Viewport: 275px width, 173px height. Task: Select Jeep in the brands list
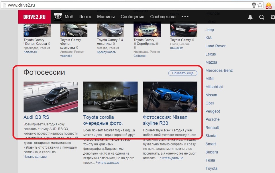click(210, 30)
